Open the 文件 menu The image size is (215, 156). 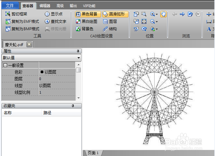10,5
